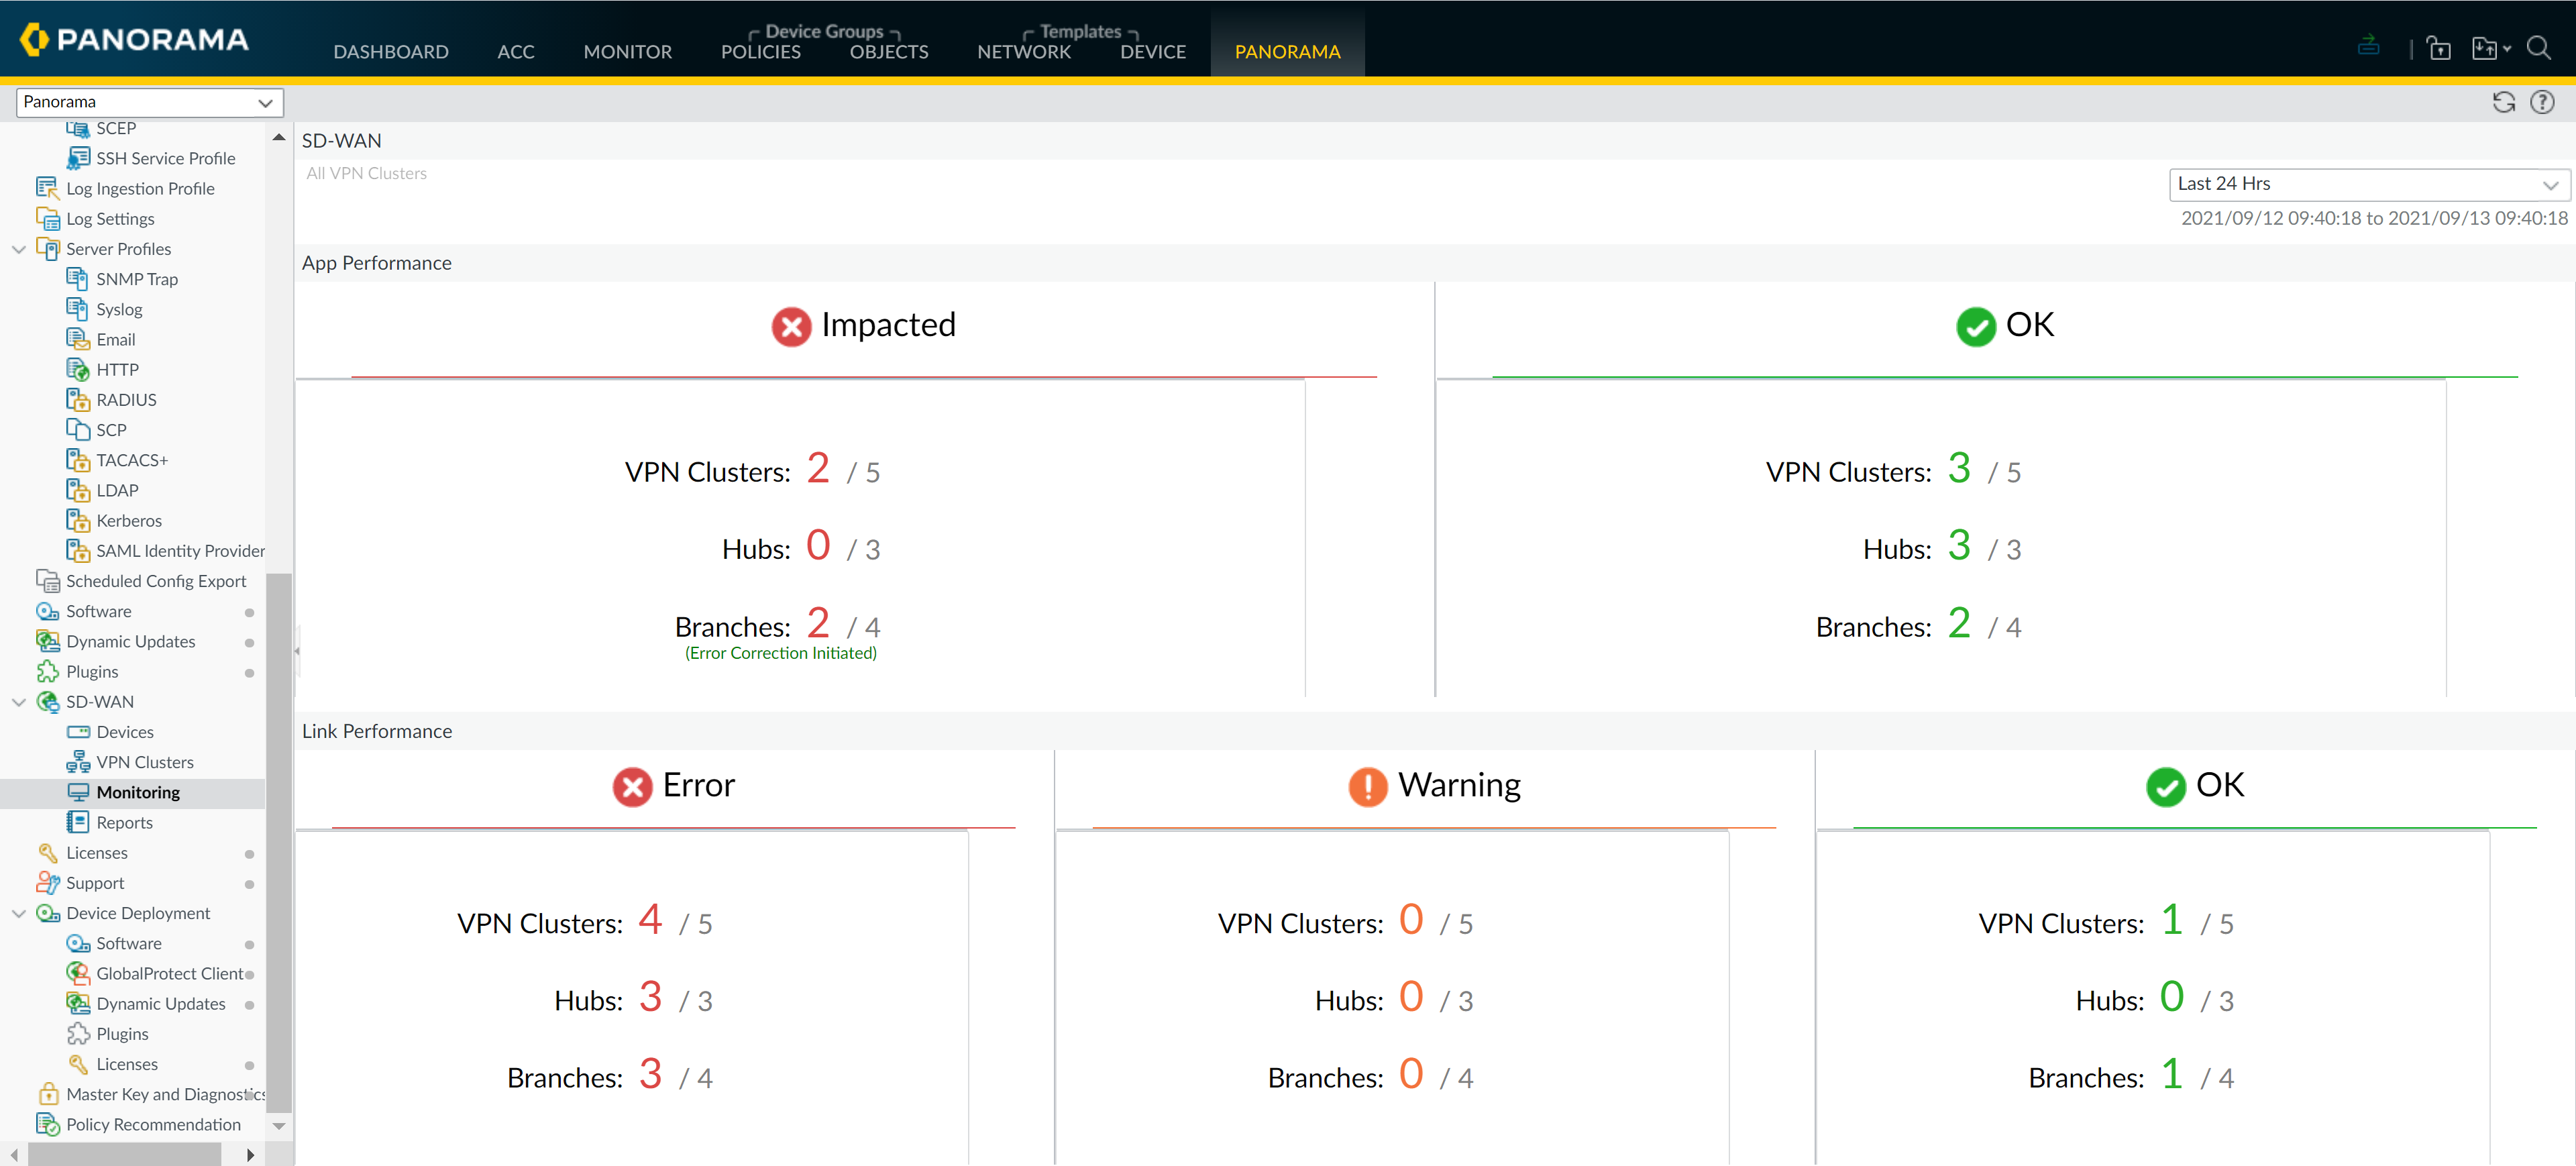Switch to the POLICIES tab
2576x1166 pixels.
[x=760, y=51]
